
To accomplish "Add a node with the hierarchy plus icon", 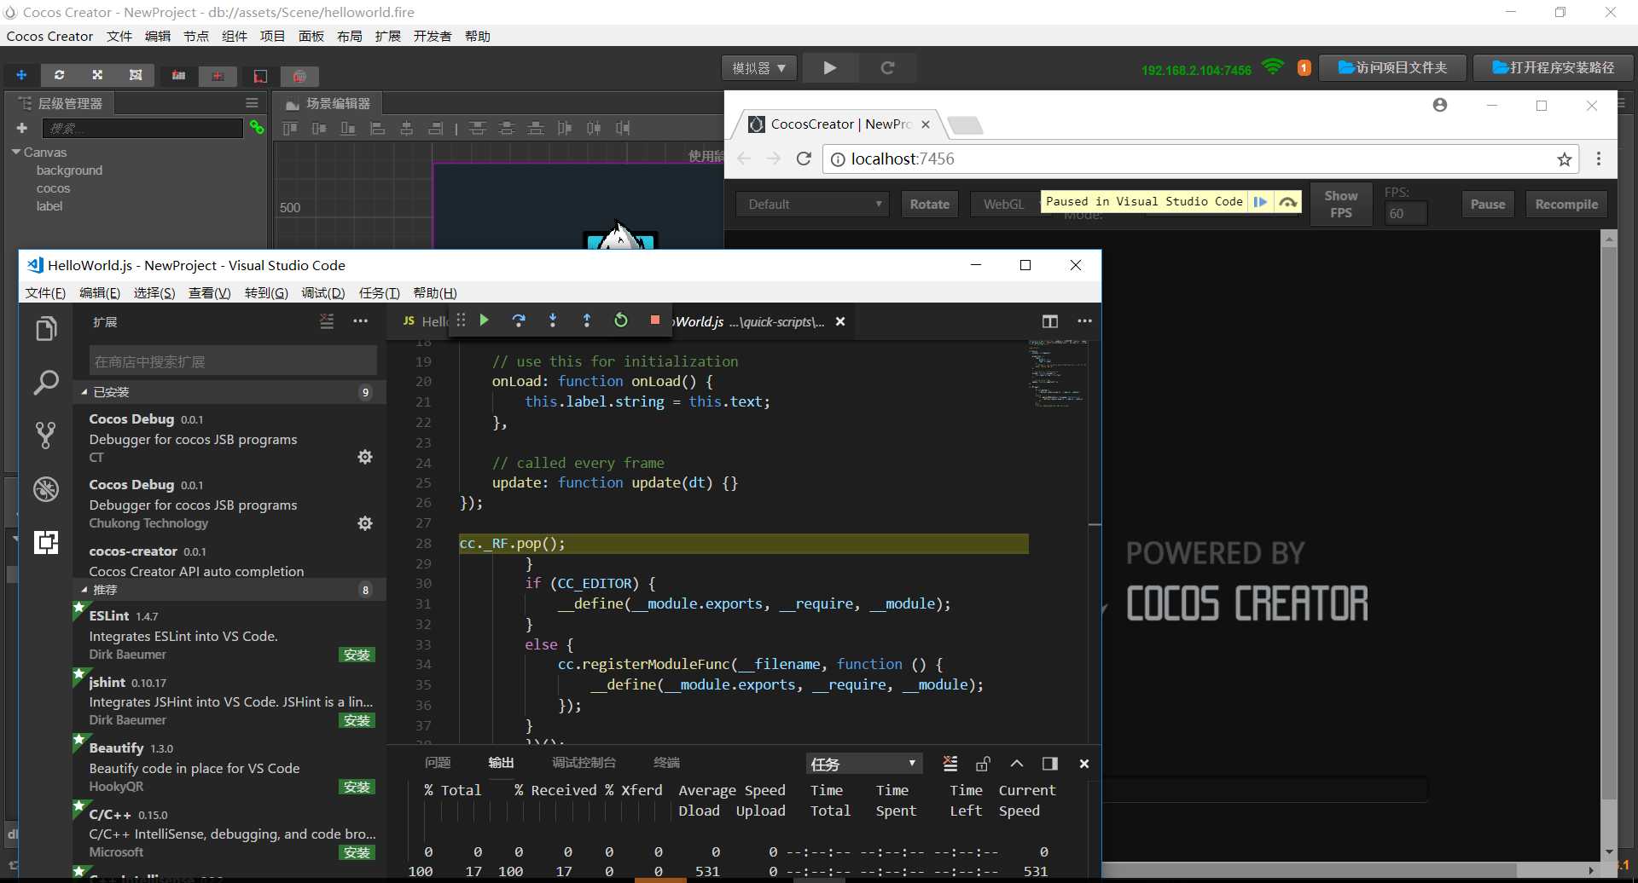I will [22, 128].
